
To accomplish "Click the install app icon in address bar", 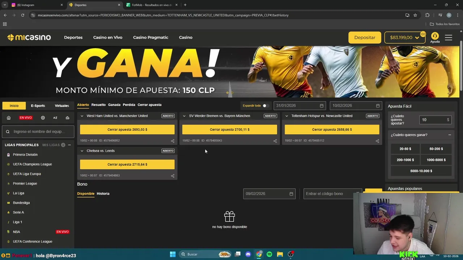I will (x=407, y=15).
